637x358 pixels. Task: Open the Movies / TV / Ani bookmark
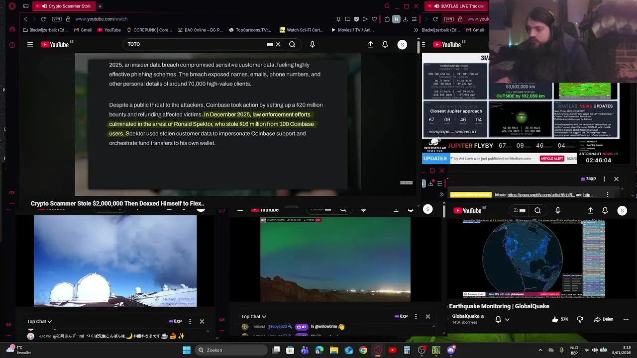click(x=352, y=30)
